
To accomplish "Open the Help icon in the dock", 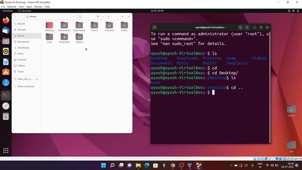I will tap(6, 83).
